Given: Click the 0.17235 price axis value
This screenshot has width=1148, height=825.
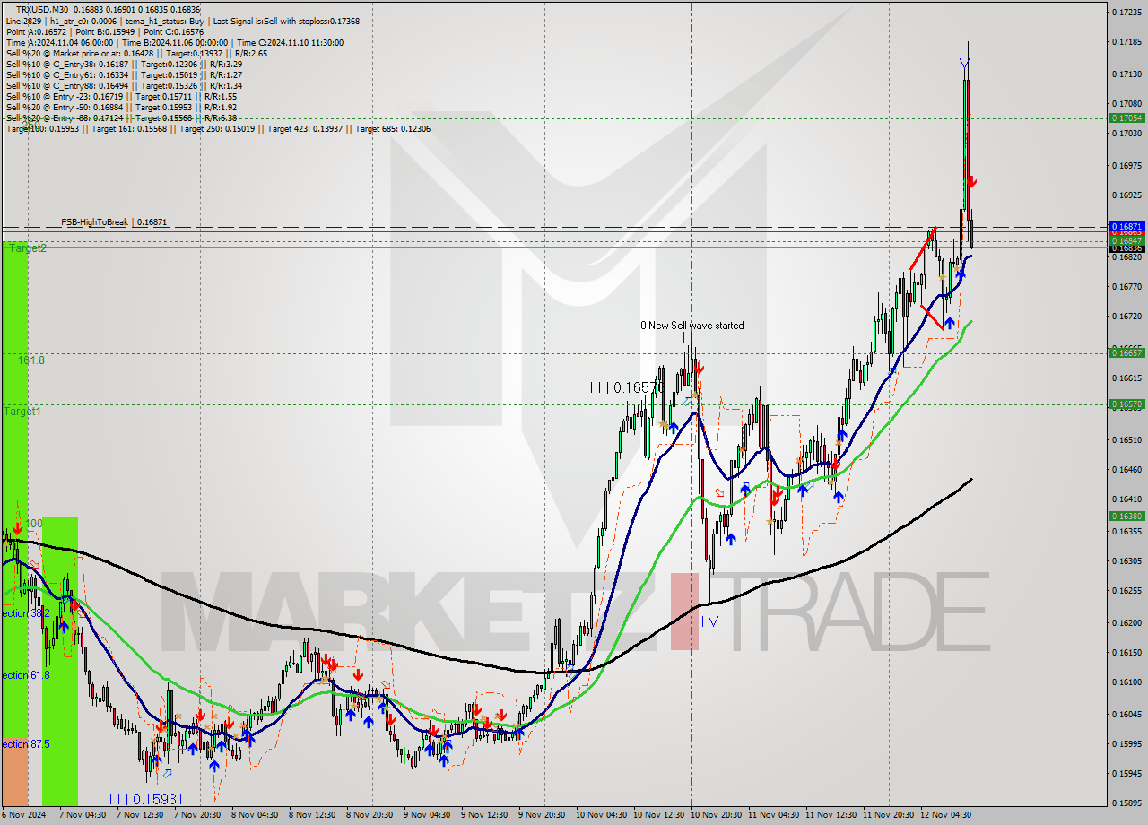Looking at the screenshot, I should click(1126, 13).
